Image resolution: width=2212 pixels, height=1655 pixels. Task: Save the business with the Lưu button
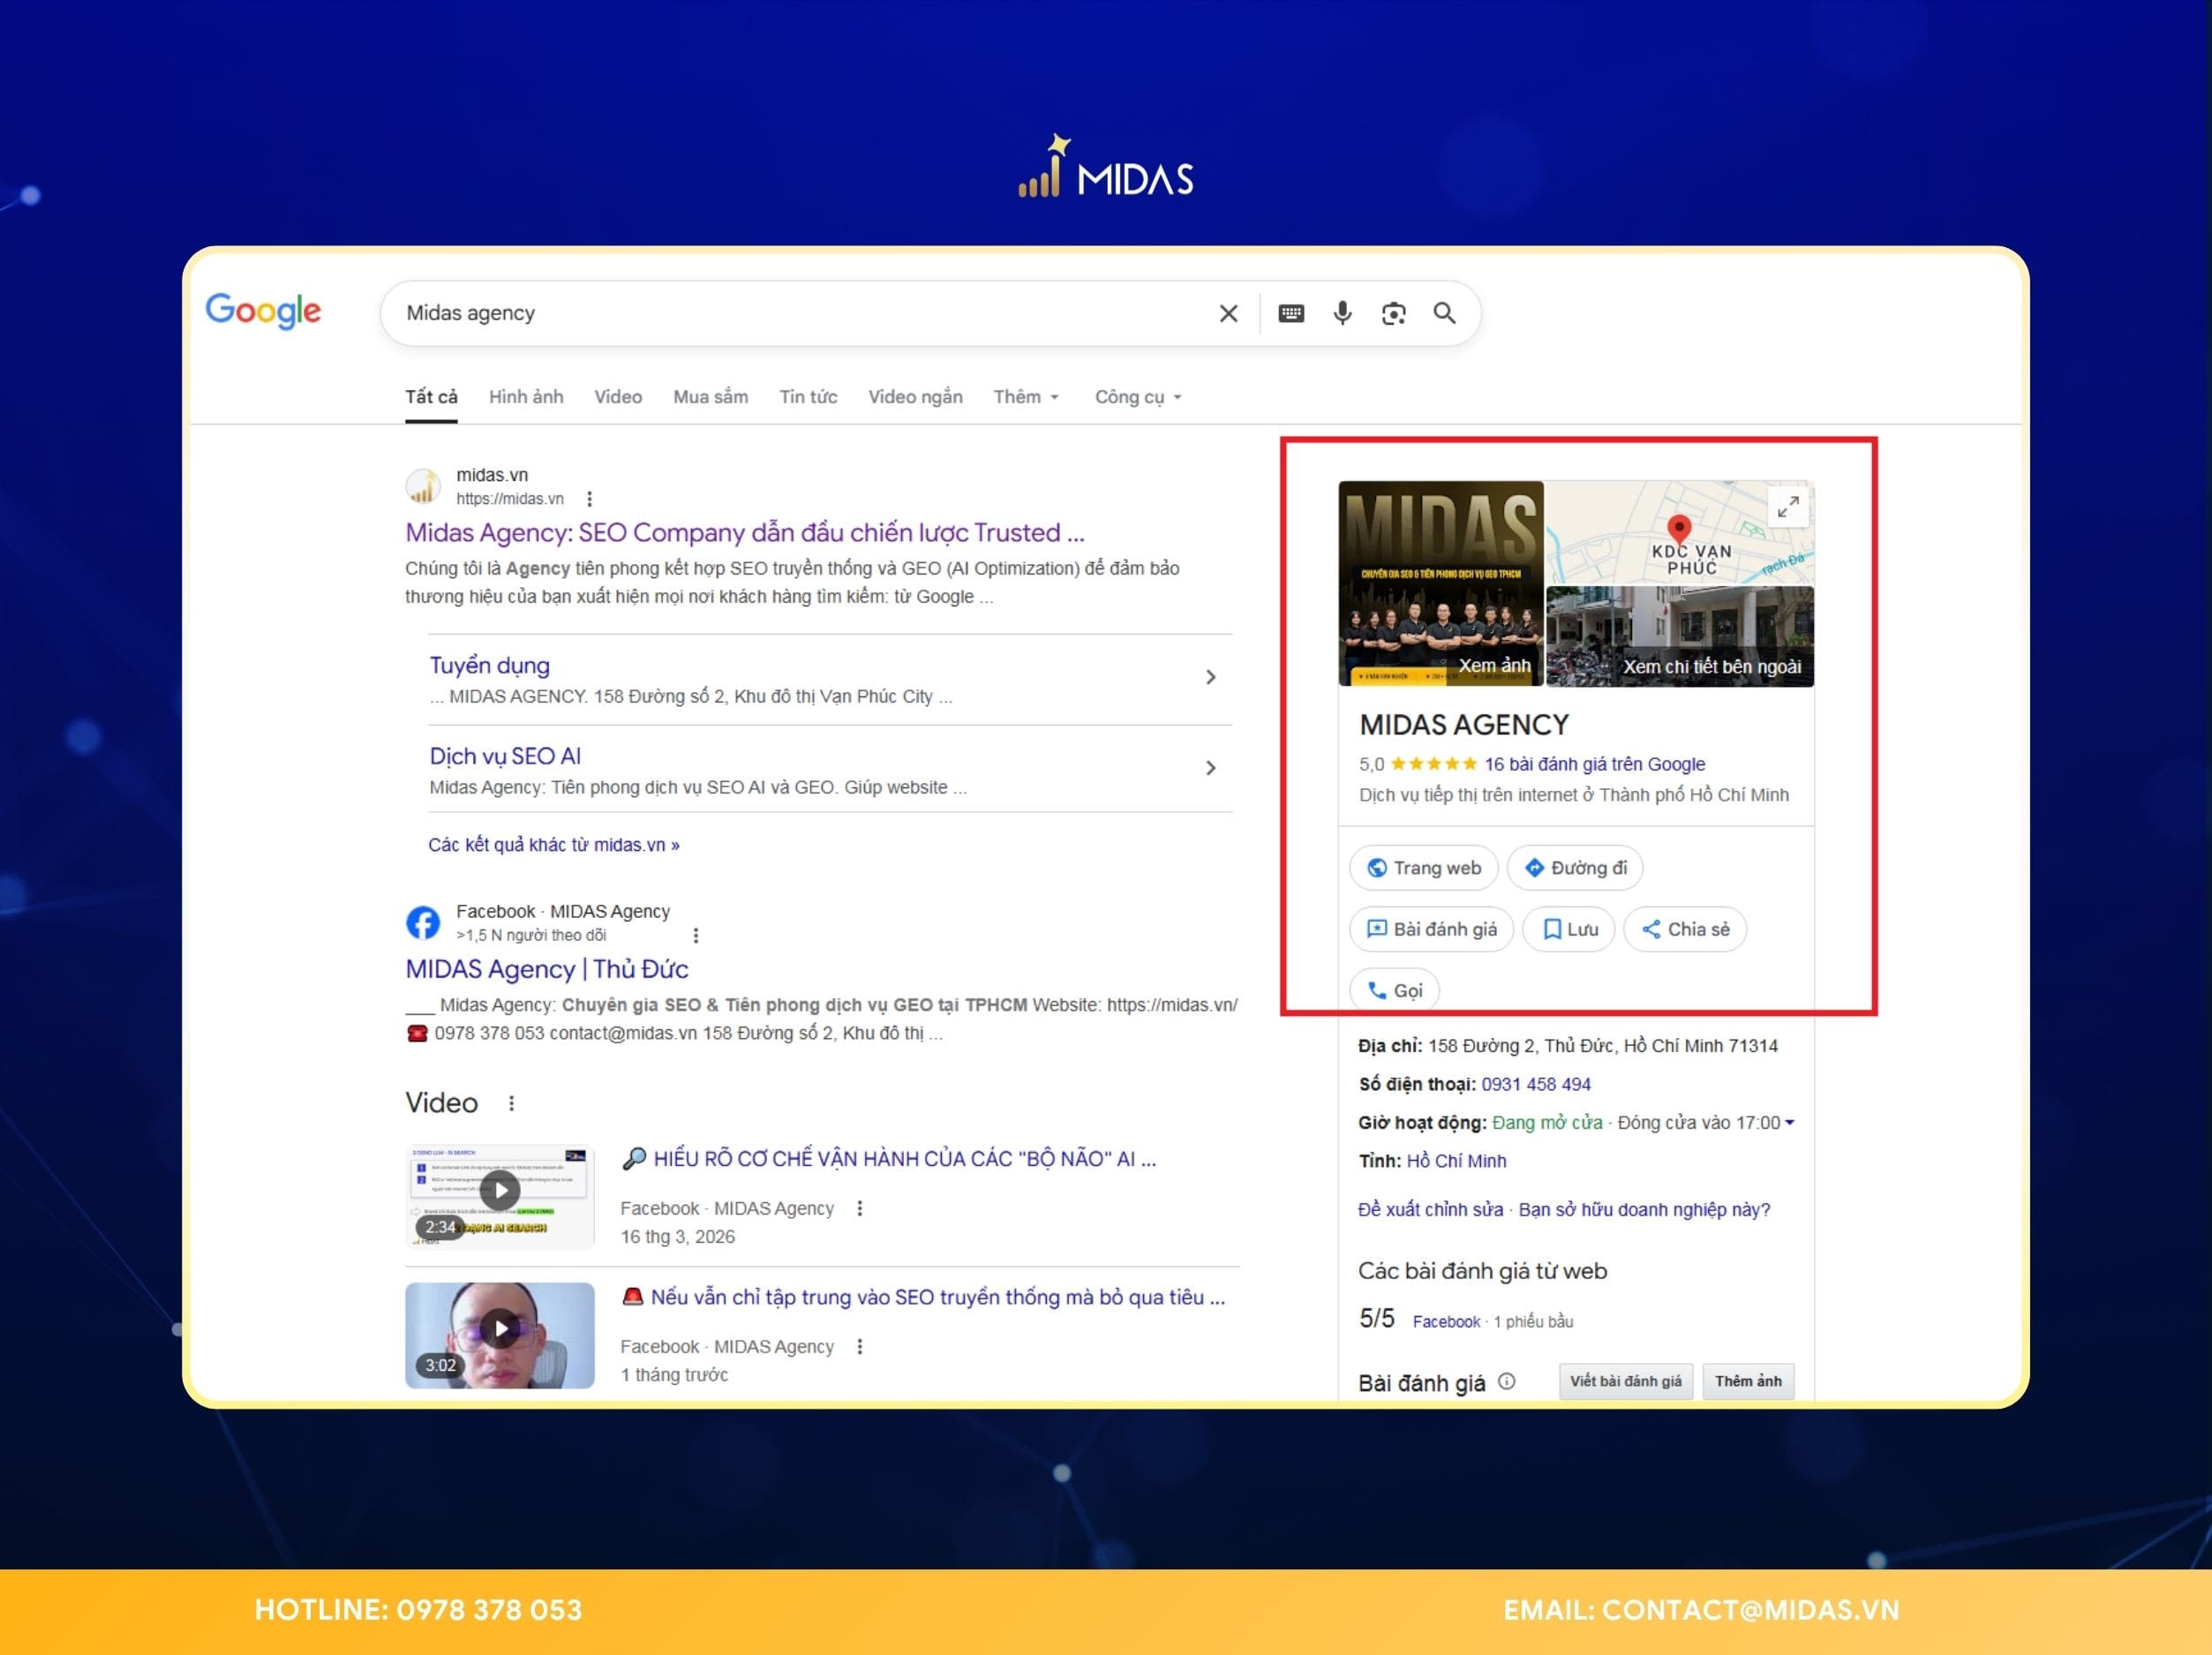1568,929
